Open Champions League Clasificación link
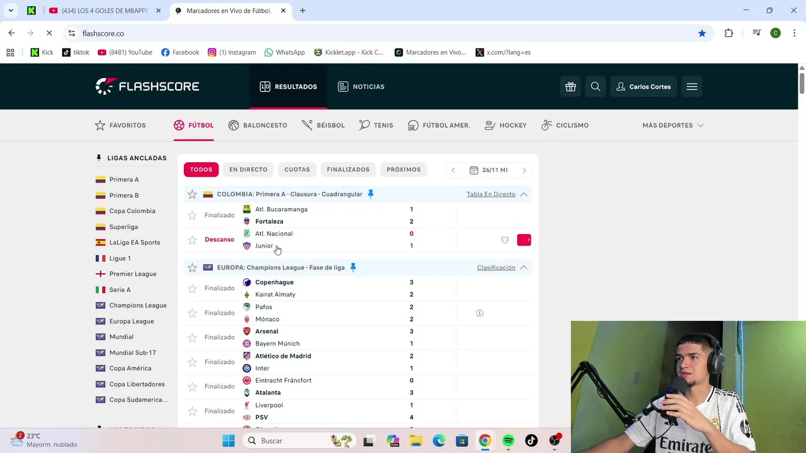 (496, 267)
